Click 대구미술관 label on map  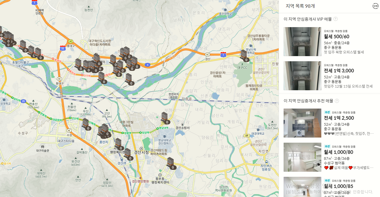[43, 150]
